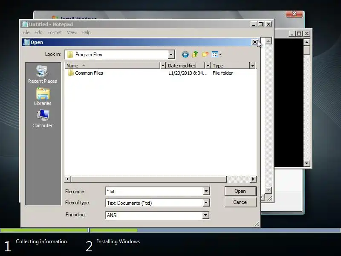
Task: Select the Common Files folder icon
Action: pyautogui.click(x=71, y=73)
